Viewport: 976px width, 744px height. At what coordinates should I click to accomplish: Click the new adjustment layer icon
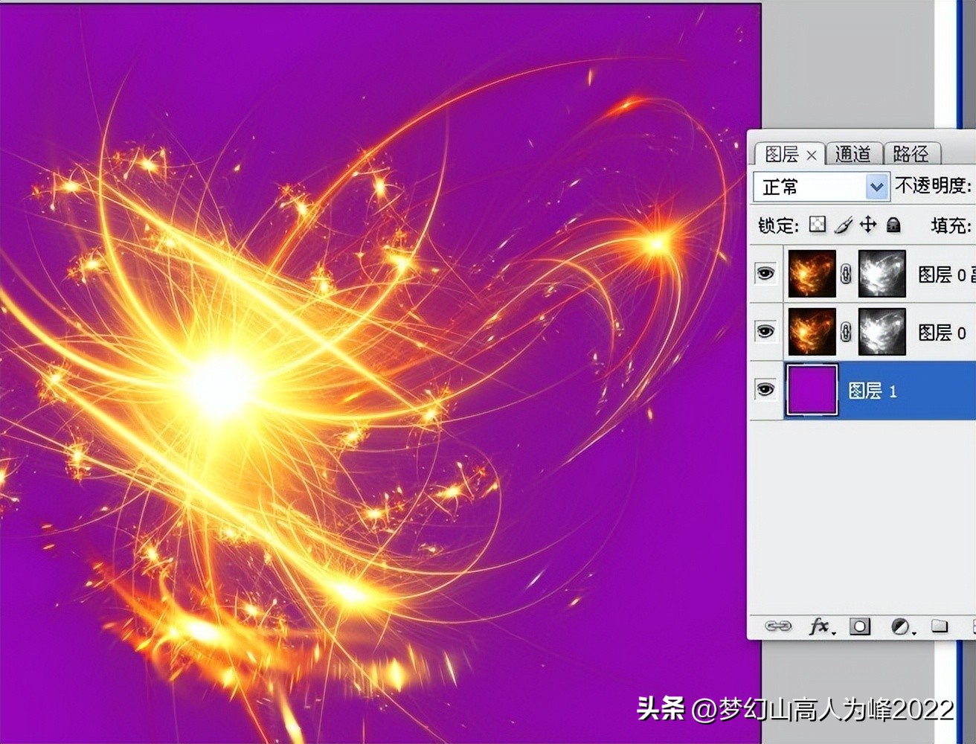click(x=900, y=627)
